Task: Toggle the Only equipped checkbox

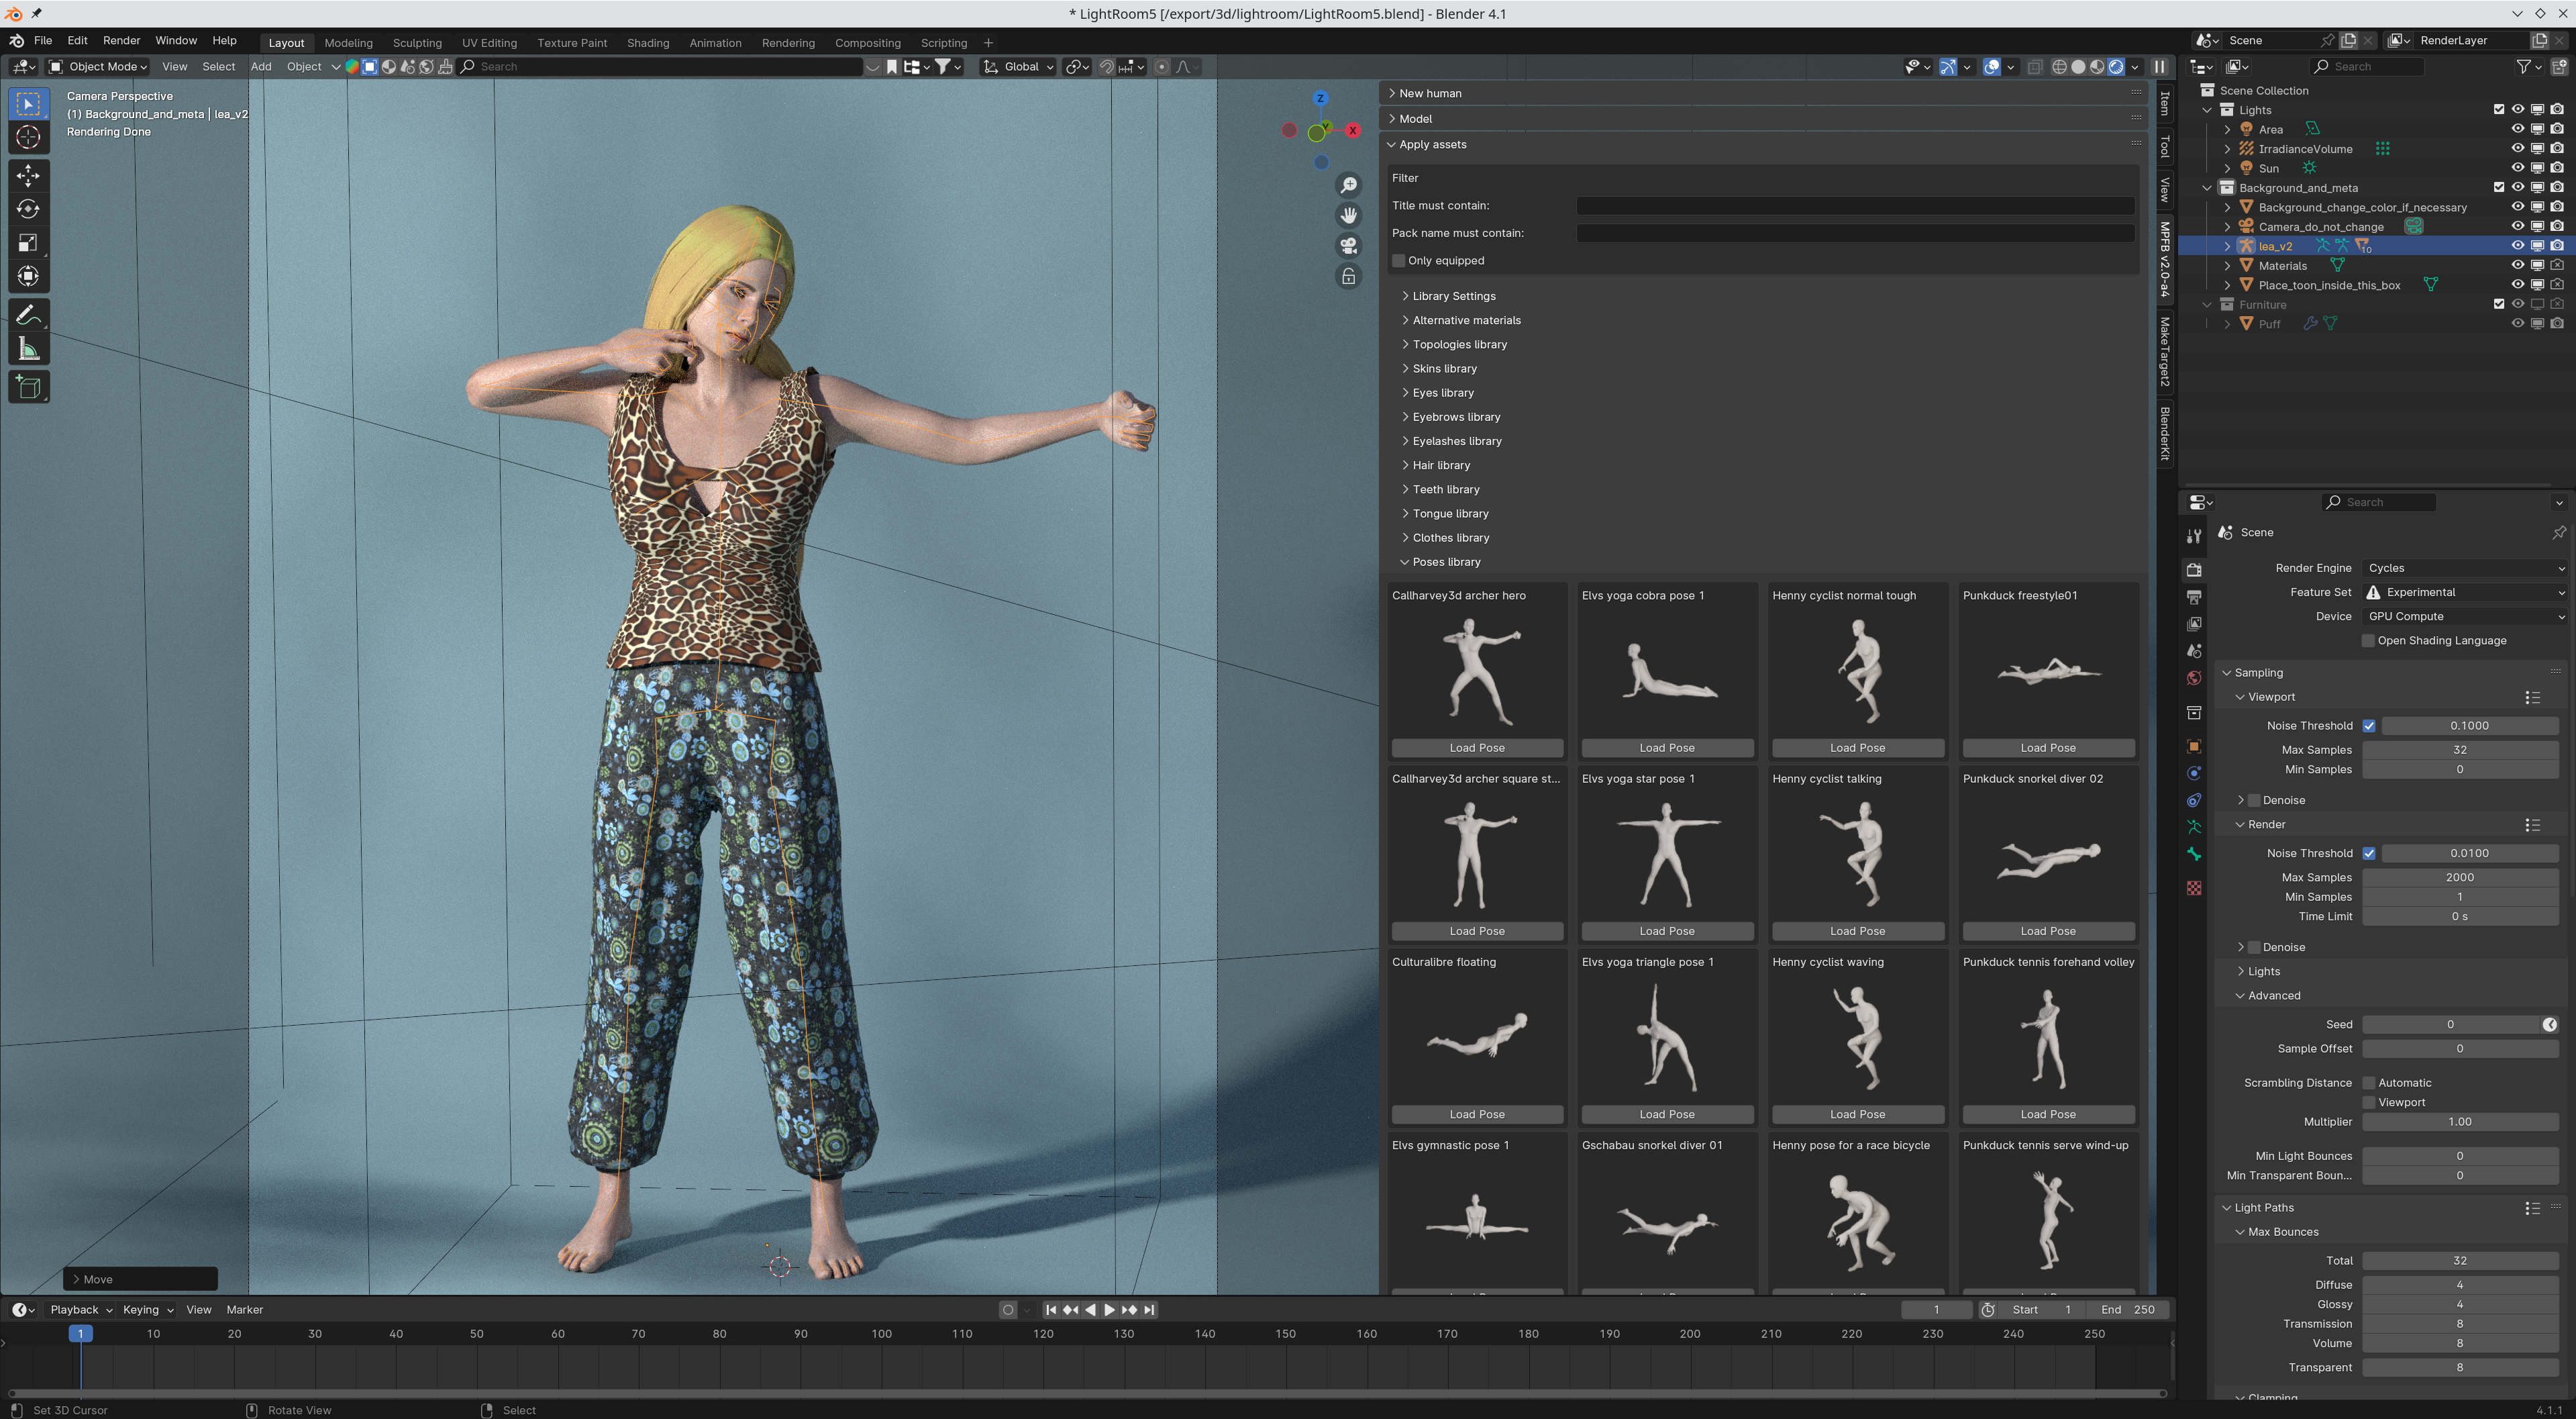Action: click(x=1398, y=261)
